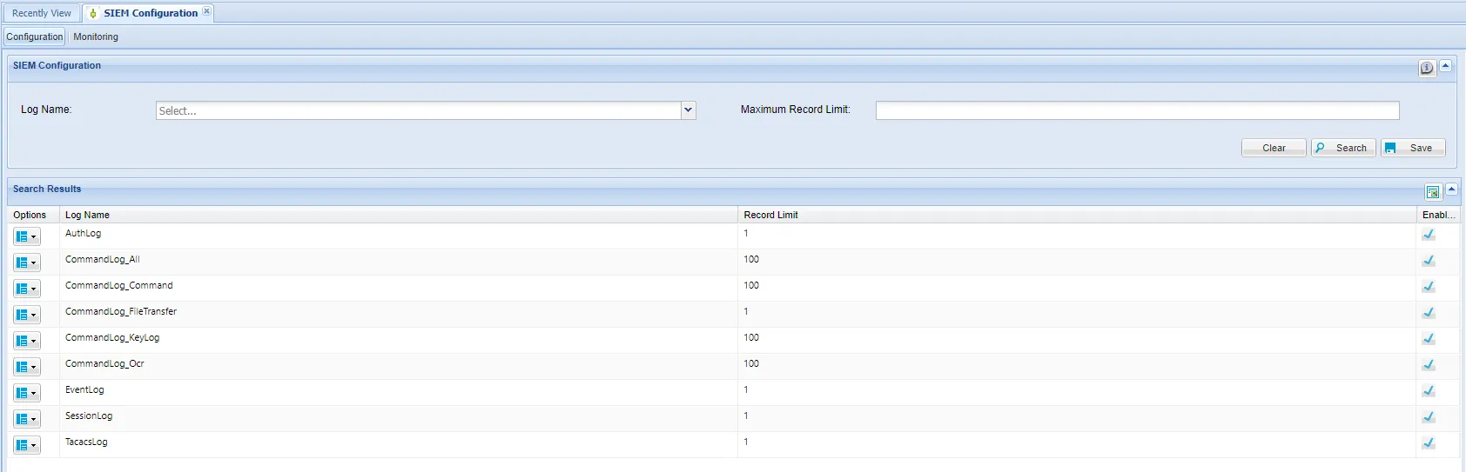Toggle enabled checkmark for SessionLog
The height and width of the screenshot is (472, 1466).
pos(1429,416)
